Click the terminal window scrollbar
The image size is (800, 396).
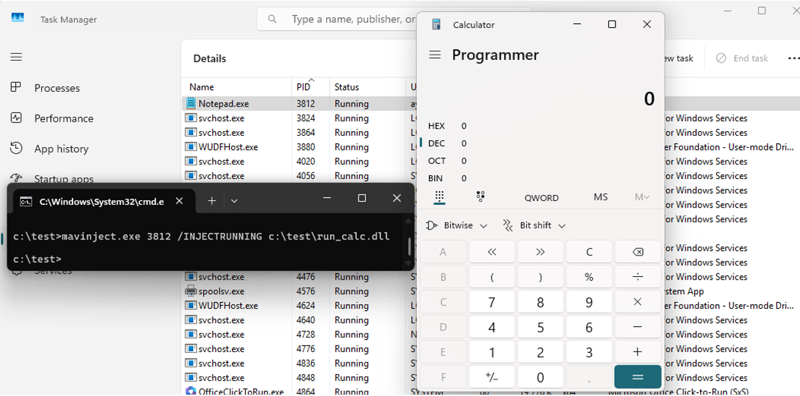tap(410, 245)
